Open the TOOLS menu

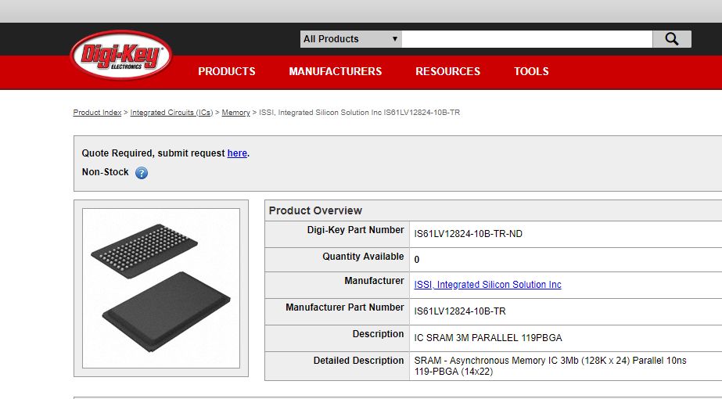point(531,71)
